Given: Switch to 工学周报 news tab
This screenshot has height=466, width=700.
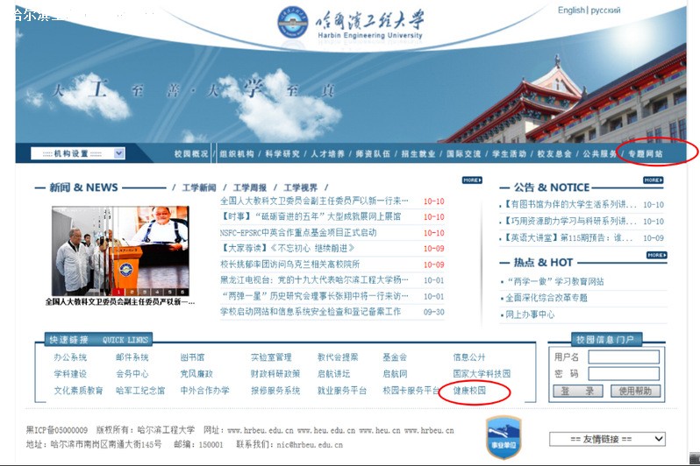Looking at the screenshot, I should click(250, 187).
